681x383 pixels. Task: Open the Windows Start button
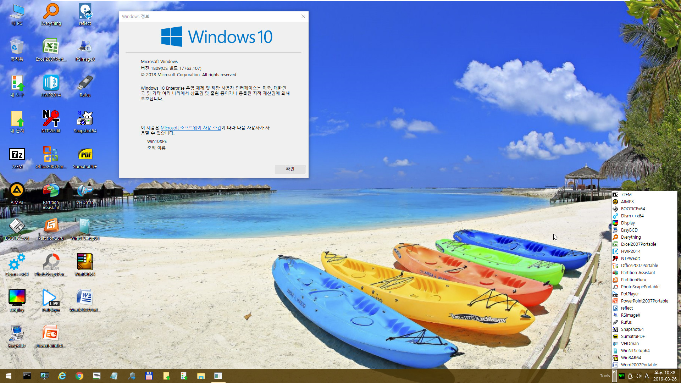(9, 376)
